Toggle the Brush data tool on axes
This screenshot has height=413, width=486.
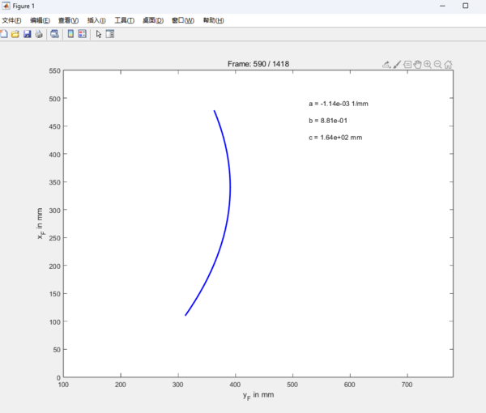click(397, 64)
